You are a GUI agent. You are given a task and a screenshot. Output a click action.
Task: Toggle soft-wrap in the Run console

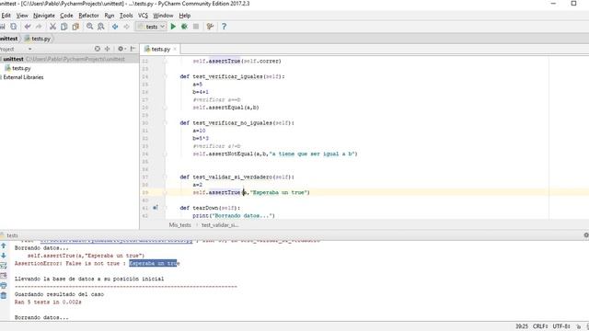4,266
